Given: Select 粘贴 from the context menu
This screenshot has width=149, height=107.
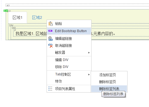Looking at the screenshot, I should pos(69,24).
